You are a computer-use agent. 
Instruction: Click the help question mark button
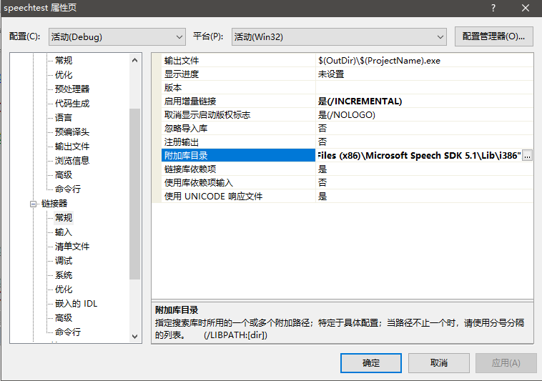click(x=493, y=8)
